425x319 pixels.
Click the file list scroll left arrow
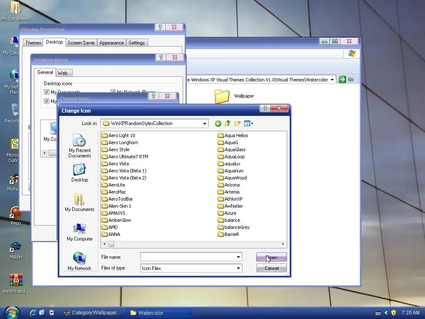(105, 244)
